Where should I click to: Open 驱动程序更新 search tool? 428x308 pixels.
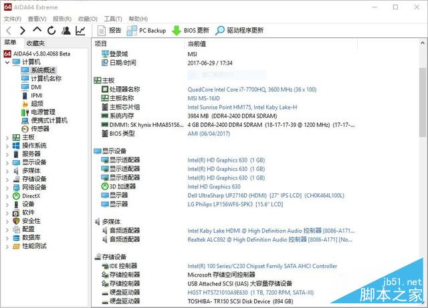(x=239, y=31)
